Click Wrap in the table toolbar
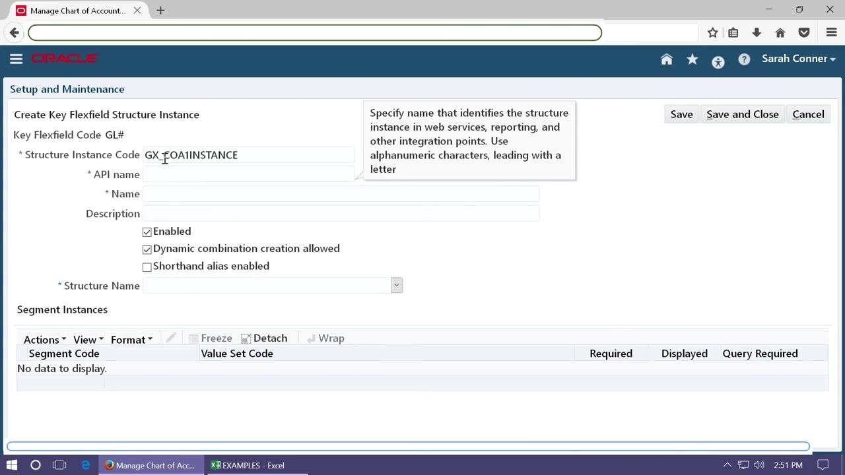Screen dimensions: 845x475 point(325,338)
